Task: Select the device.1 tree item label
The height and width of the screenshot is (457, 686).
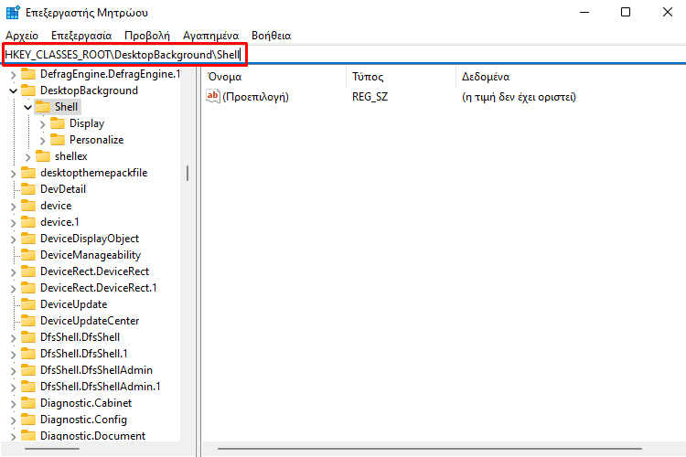Action: pos(59,222)
